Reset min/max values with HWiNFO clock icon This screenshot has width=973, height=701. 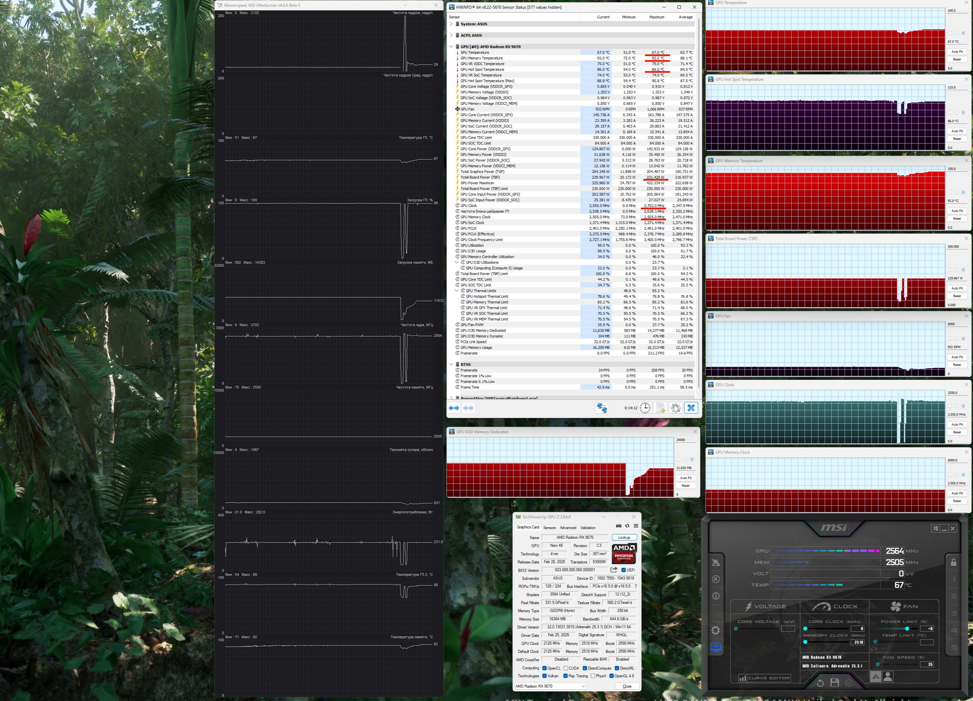click(645, 408)
